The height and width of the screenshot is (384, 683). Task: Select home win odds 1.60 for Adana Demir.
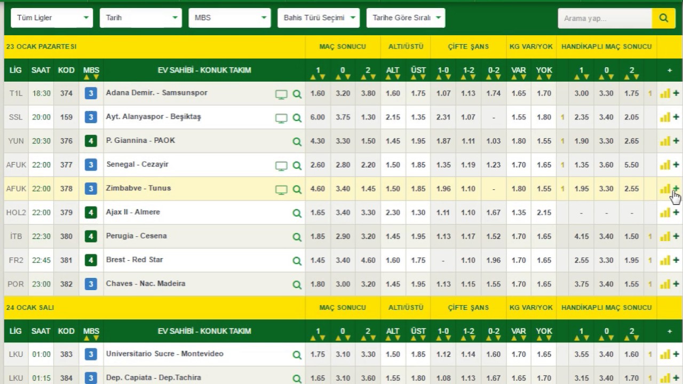[x=317, y=93]
